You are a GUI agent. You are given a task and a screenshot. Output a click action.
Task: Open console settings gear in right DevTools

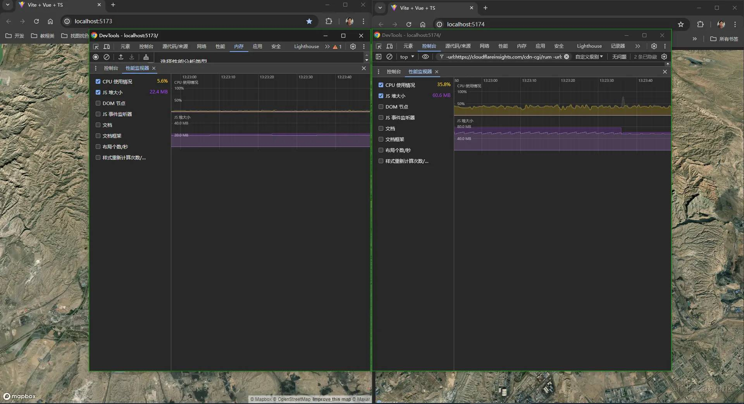[x=664, y=57]
